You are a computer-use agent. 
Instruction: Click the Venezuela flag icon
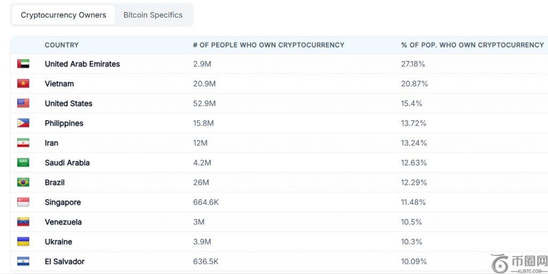[x=23, y=222]
